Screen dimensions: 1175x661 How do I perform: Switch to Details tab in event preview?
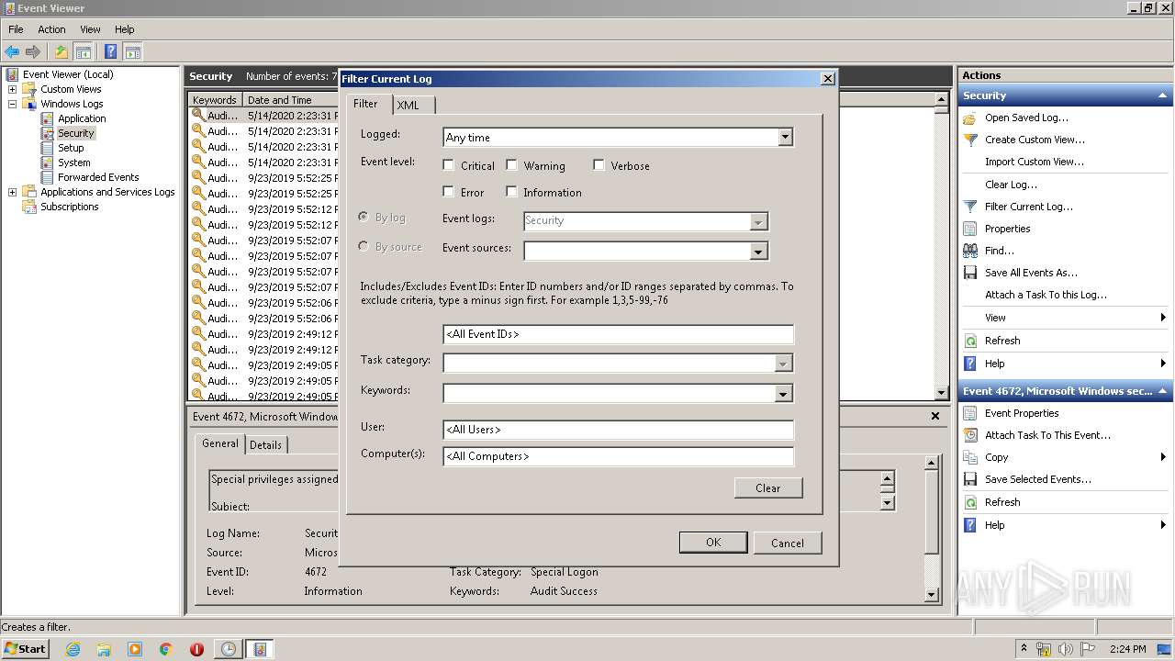(x=266, y=445)
